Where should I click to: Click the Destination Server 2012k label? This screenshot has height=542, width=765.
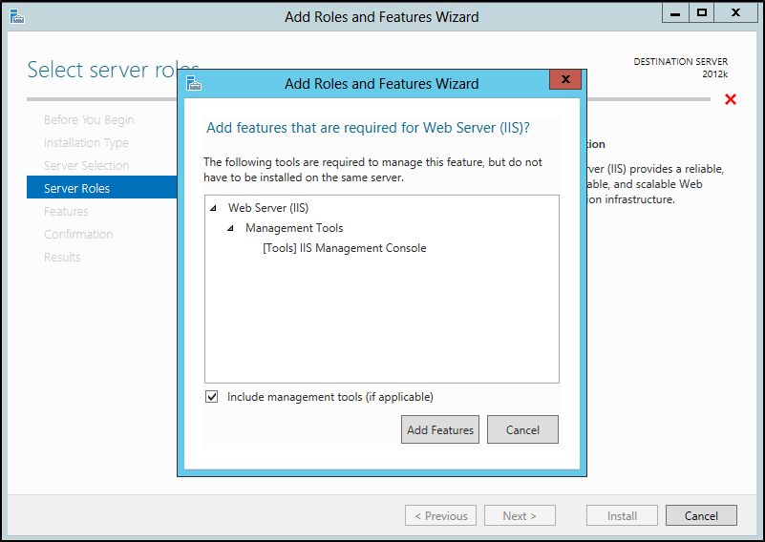(681, 68)
